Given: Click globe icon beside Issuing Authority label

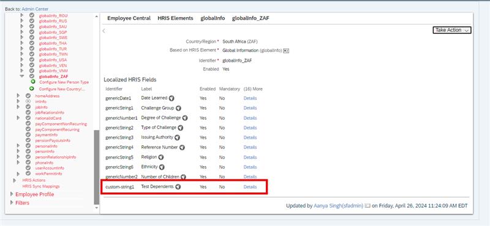Looking at the screenshot, I should [177, 137].
